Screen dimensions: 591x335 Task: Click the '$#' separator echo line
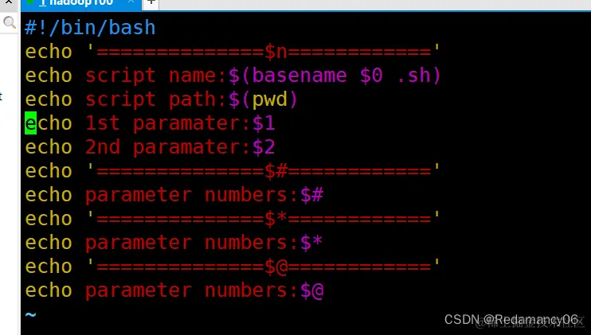(233, 171)
